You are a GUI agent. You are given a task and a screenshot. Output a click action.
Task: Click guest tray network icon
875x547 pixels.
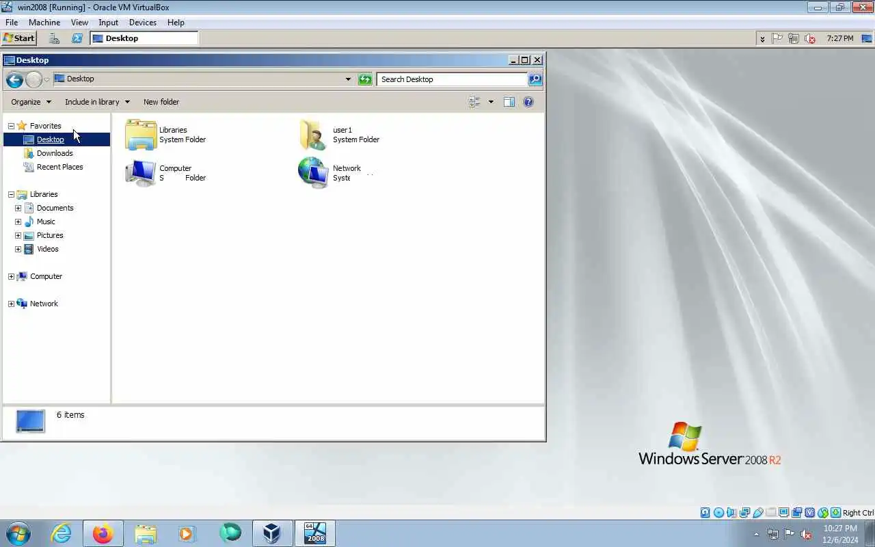point(794,38)
